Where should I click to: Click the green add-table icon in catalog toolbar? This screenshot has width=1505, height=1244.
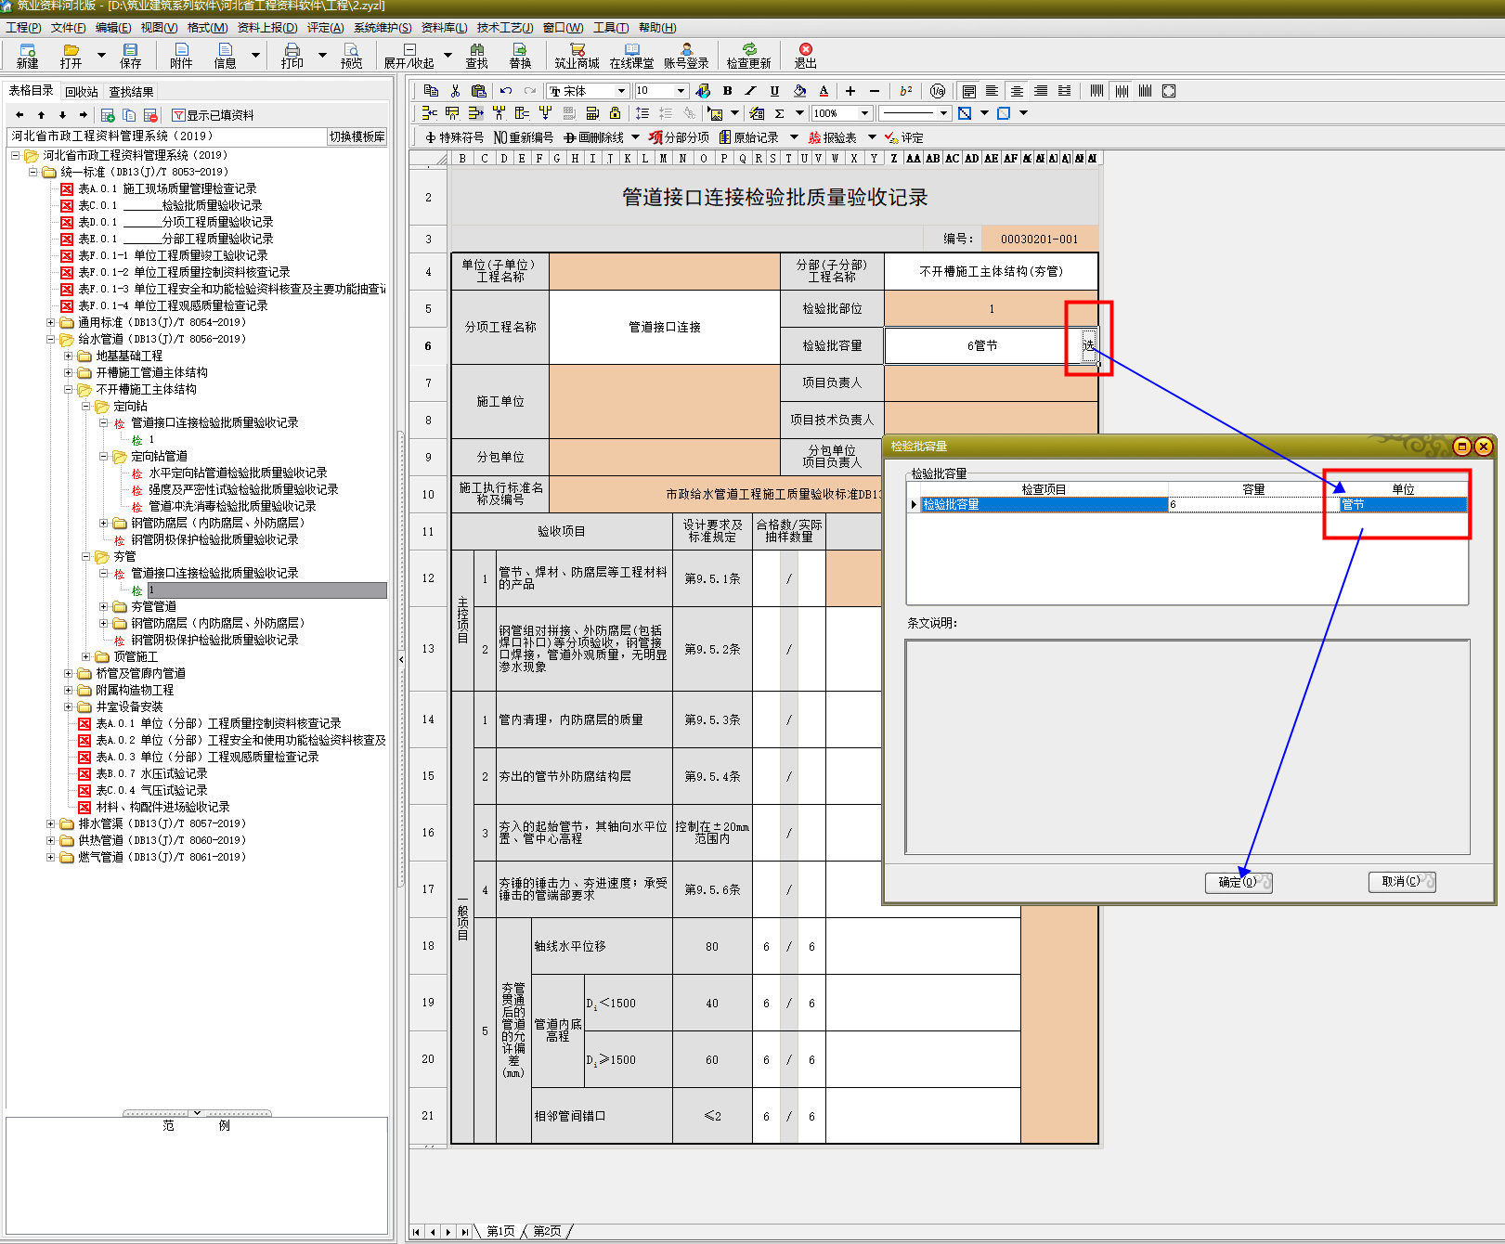coord(108,115)
